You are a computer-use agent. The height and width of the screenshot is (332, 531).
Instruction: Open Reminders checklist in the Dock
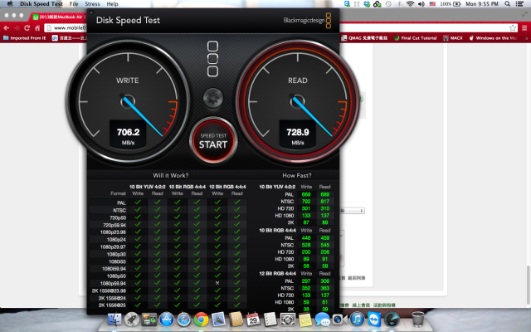coord(270,319)
